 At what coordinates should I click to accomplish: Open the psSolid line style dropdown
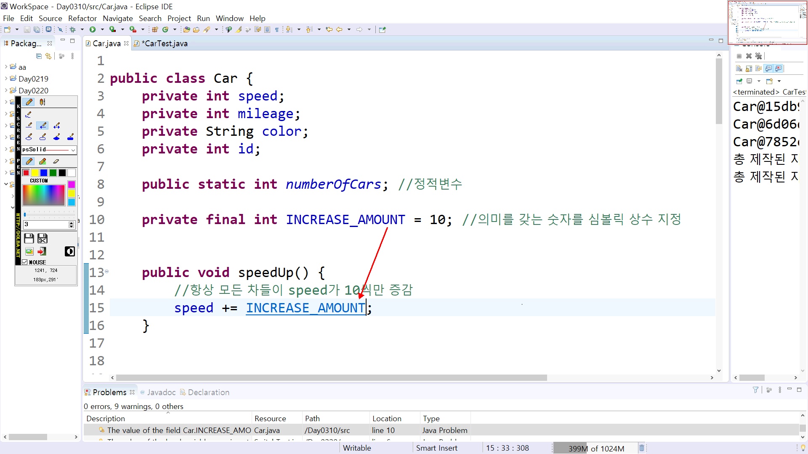73,150
